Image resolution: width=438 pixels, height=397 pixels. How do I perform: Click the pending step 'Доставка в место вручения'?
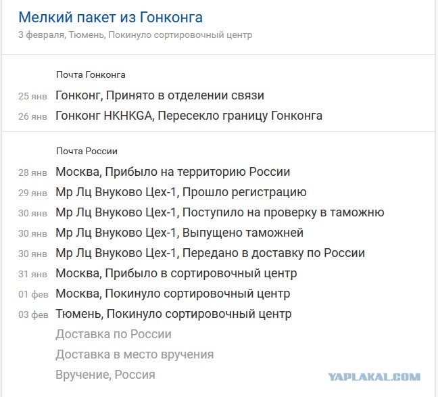[135, 354]
